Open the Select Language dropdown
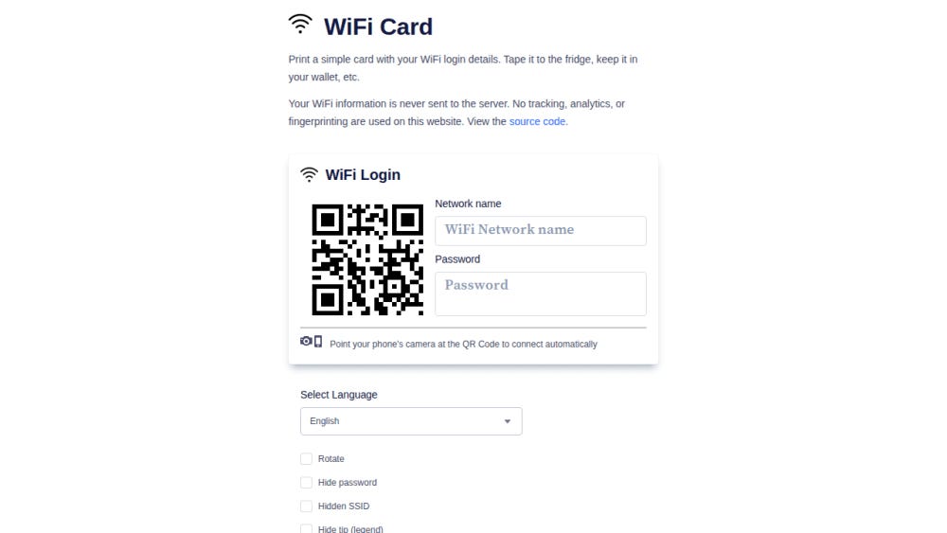 click(x=411, y=421)
